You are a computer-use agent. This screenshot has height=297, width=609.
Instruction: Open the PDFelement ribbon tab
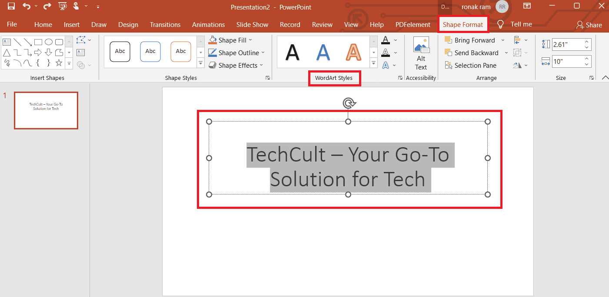[x=412, y=24]
